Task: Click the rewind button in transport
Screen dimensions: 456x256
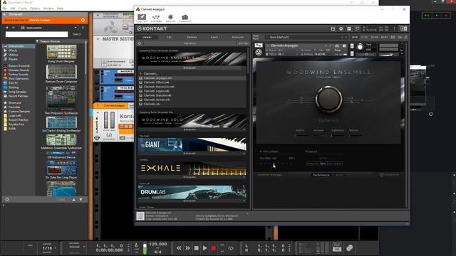Action: pyautogui.click(x=179, y=248)
